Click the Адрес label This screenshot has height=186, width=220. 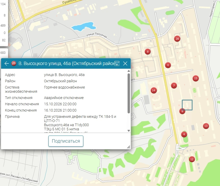(x=10, y=75)
